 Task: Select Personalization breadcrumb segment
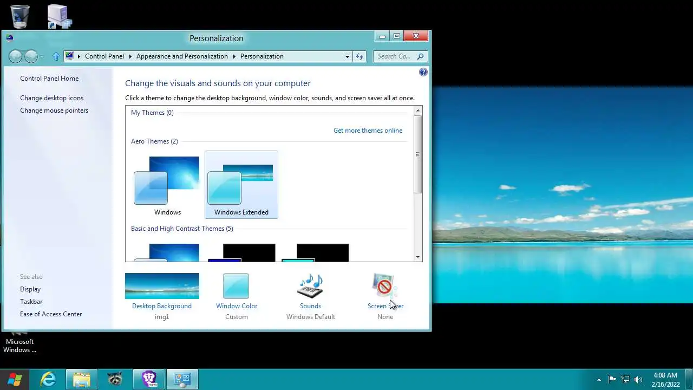tap(262, 56)
